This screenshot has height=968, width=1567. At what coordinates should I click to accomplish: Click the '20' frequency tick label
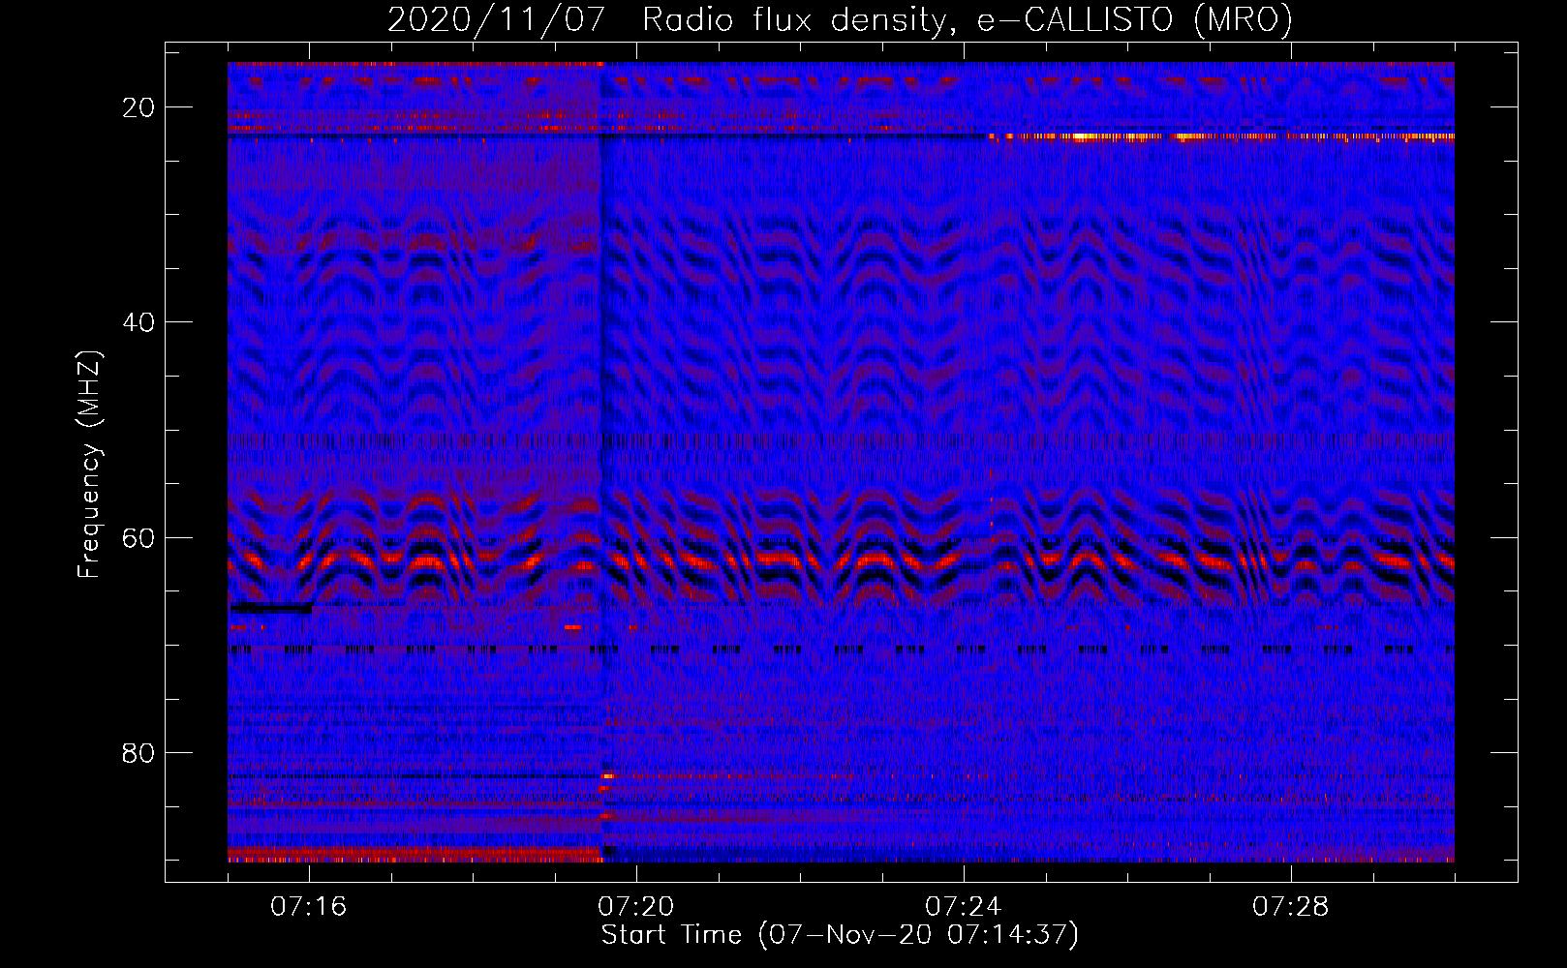click(139, 107)
